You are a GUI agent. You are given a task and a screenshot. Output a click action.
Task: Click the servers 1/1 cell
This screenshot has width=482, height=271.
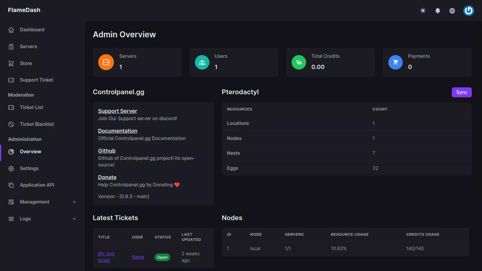pyautogui.click(x=288, y=249)
